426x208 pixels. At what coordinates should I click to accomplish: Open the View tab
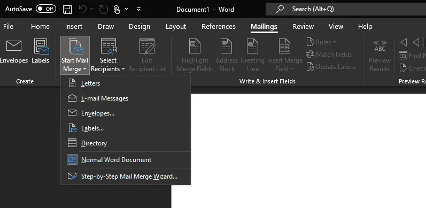(x=336, y=26)
